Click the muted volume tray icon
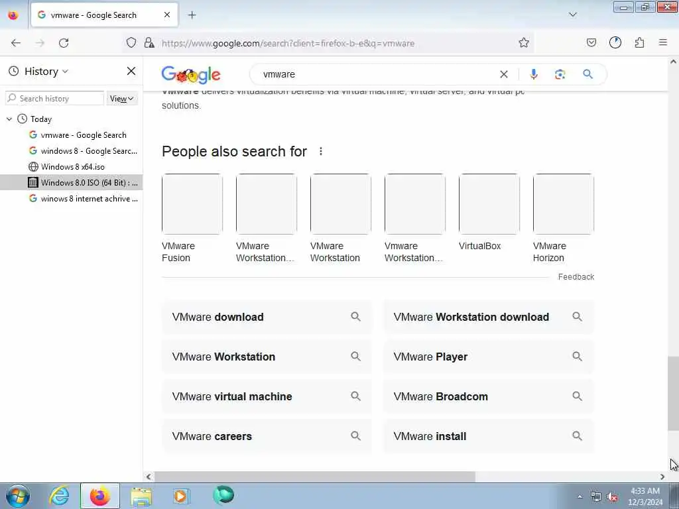Viewport: 679px width, 509px height. tap(612, 497)
